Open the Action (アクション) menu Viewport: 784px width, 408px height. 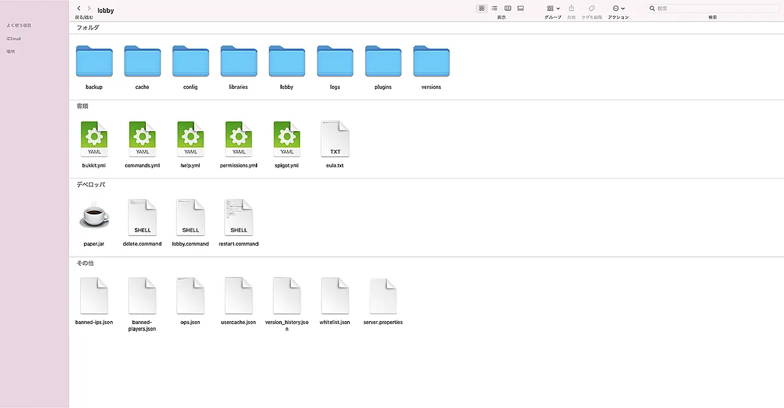(x=618, y=9)
